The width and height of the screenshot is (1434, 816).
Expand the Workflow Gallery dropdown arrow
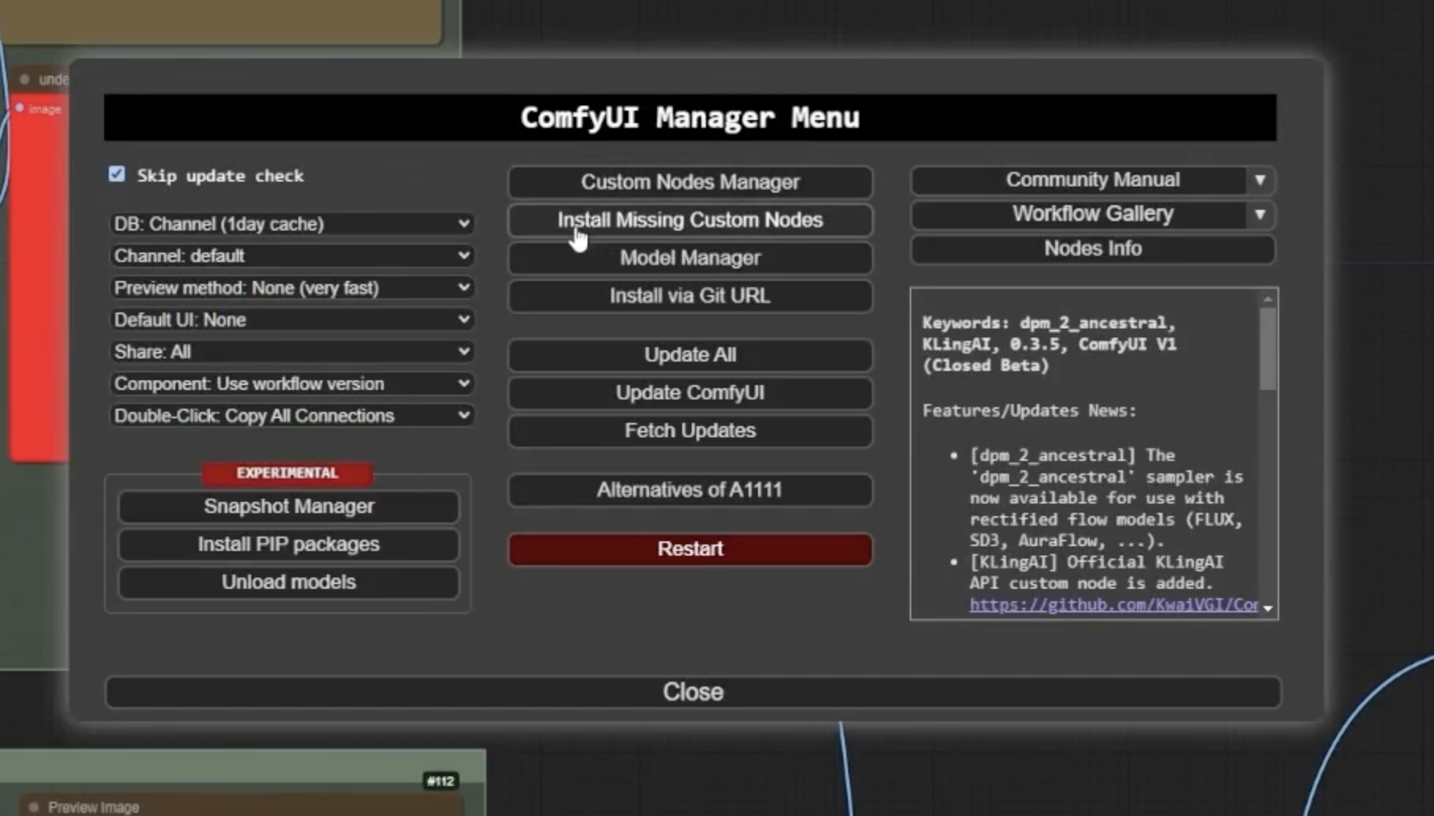click(x=1260, y=214)
